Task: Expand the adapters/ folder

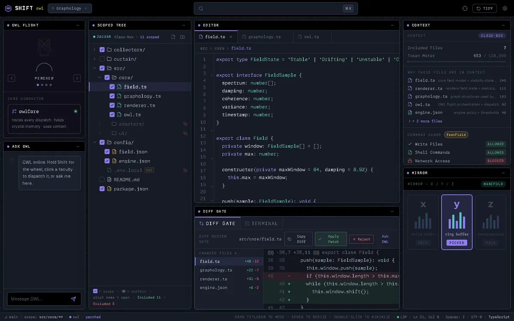Action: pos(100,124)
